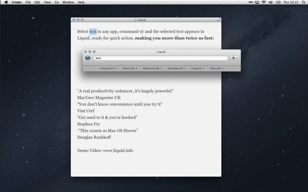Screen dimensions: 308x192
Task: Expand the Convert (C) menu
Action: [x=109, y=68]
